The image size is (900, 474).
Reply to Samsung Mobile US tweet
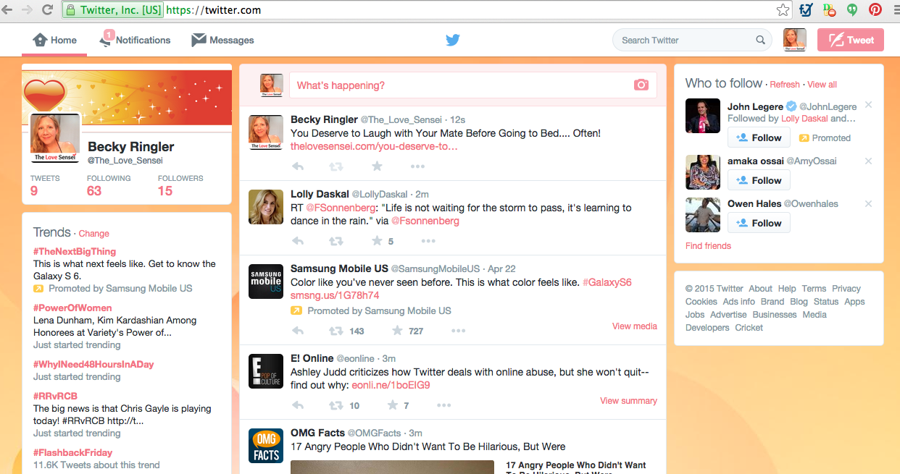[x=298, y=331]
